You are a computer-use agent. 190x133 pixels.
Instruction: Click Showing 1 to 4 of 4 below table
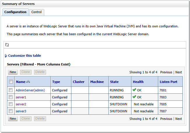coord(143,119)
